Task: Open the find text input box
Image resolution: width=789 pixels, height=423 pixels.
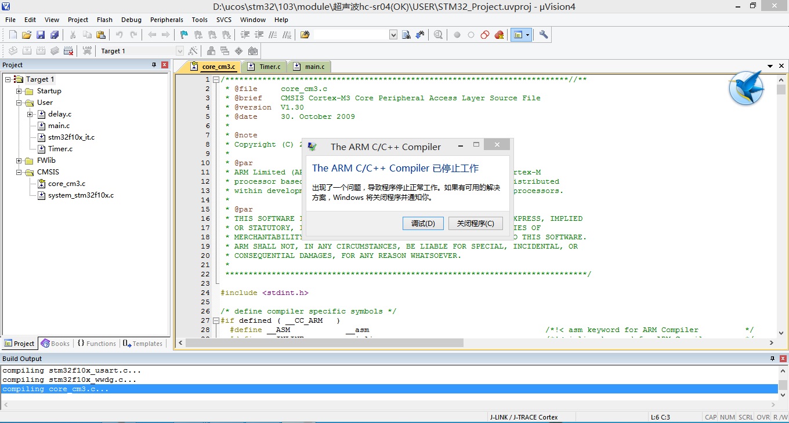Action: click(352, 35)
